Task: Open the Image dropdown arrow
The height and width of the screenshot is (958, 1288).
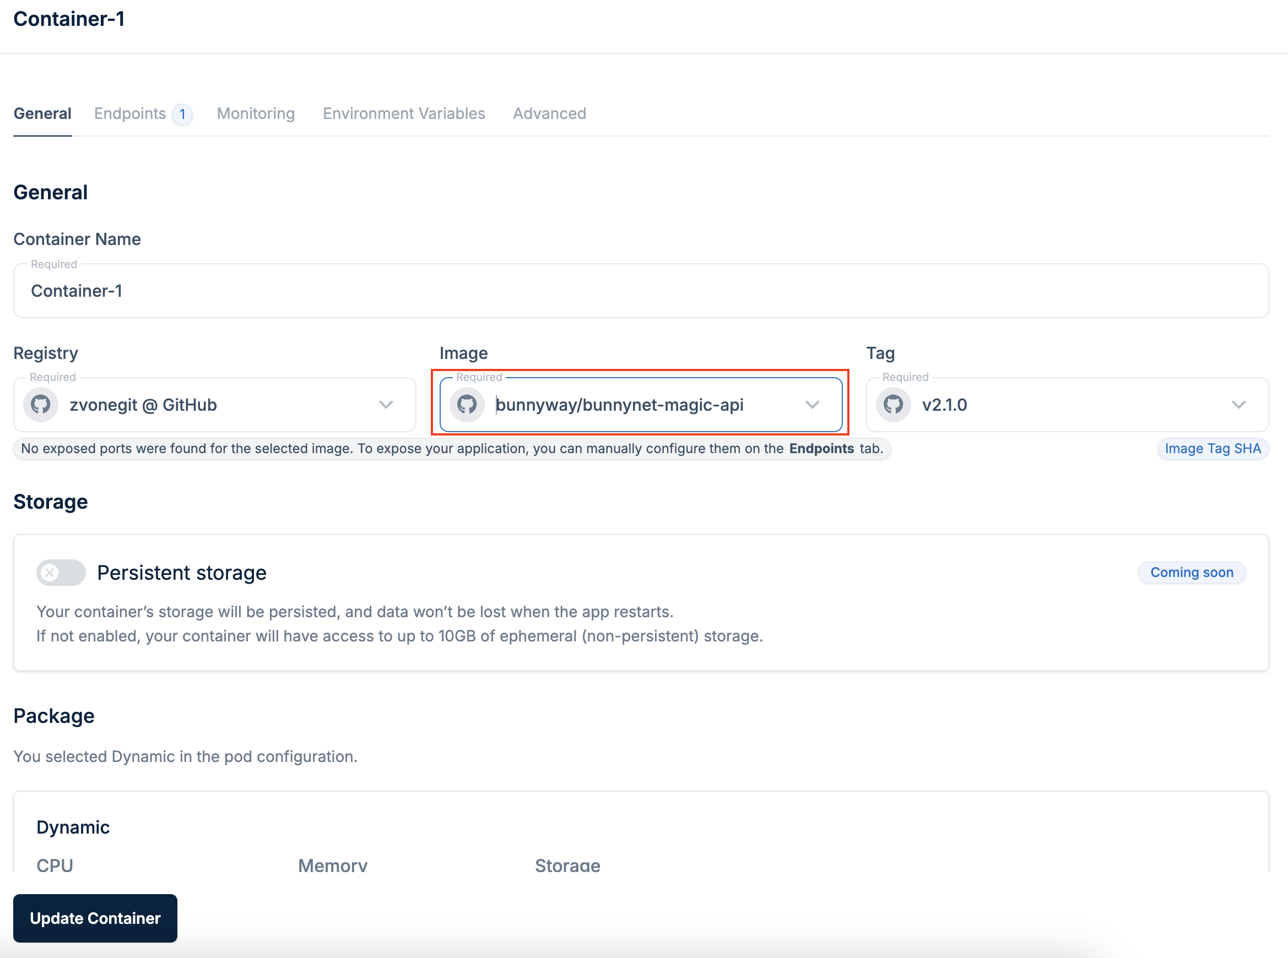Action: [812, 404]
